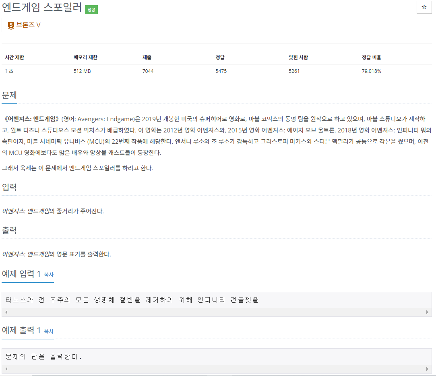Click the 메모리 제한 column header
Viewport: 436px width, 376px height.
pos(85,57)
